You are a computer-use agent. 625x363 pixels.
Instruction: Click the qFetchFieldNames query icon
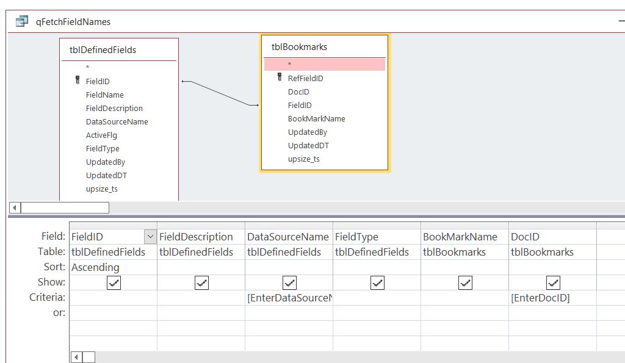(x=22, y=21)
